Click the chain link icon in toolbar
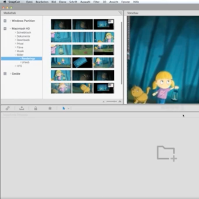199x199 pixels. click(x=7, y=108)
